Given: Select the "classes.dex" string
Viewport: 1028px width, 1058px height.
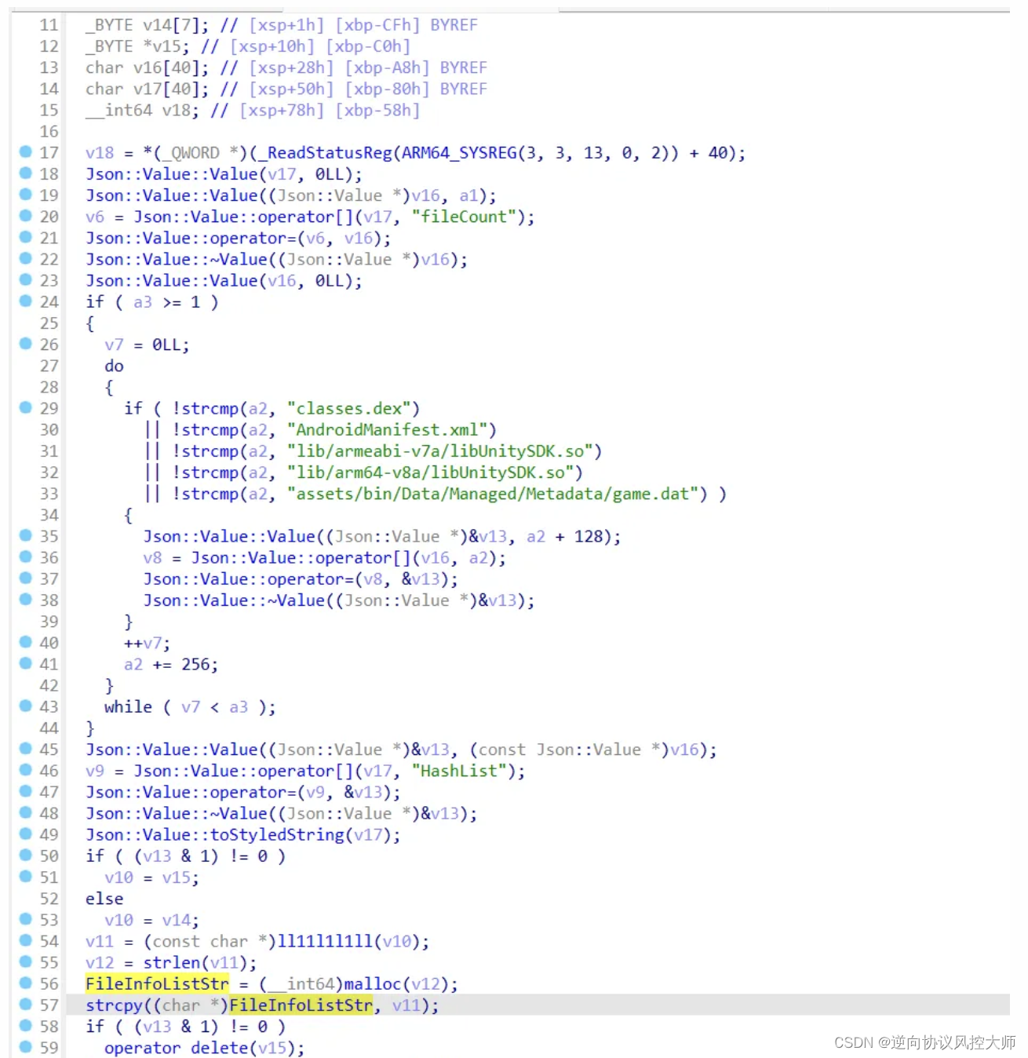Looking at the screenshot, I should [x=349, y=408].
